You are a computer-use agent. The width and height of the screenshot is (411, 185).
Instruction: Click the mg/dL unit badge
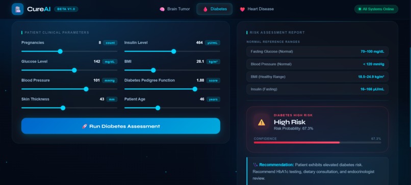[110, 62]
